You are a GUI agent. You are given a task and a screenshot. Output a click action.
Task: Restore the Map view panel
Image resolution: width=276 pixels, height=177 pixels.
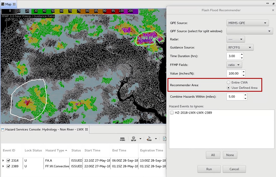[x=273, y=3]
